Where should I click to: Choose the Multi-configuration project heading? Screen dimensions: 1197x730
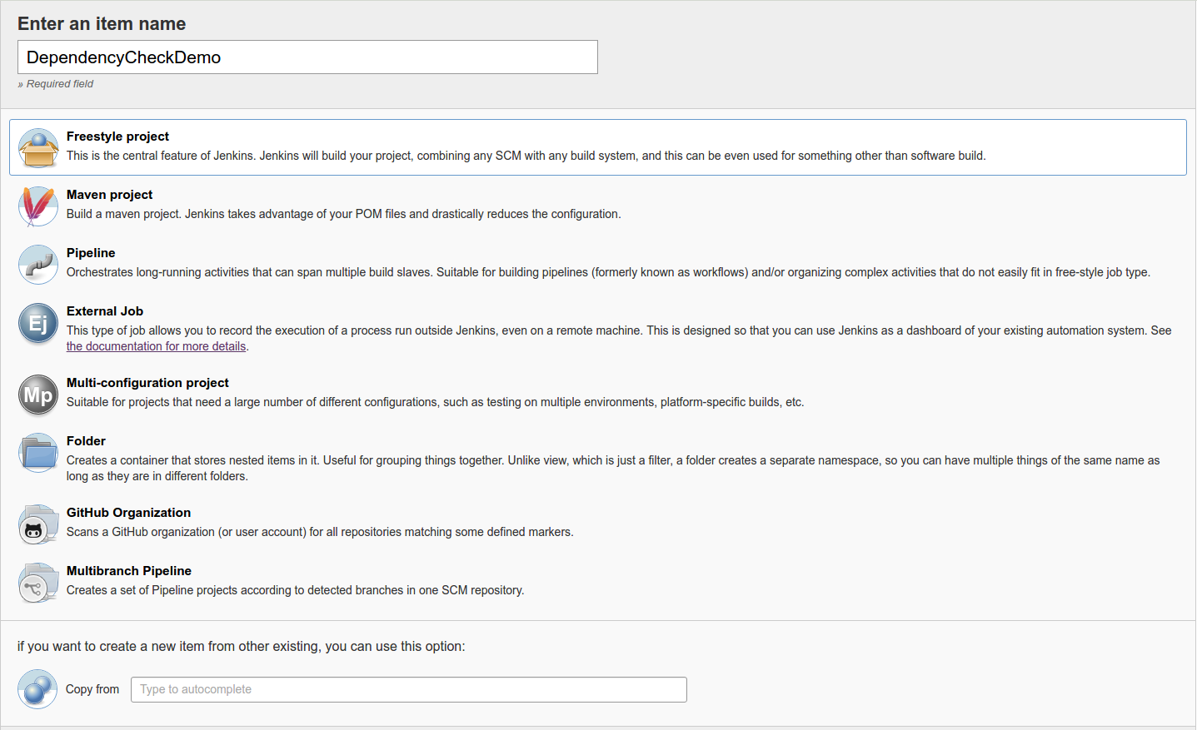point(147,383)
